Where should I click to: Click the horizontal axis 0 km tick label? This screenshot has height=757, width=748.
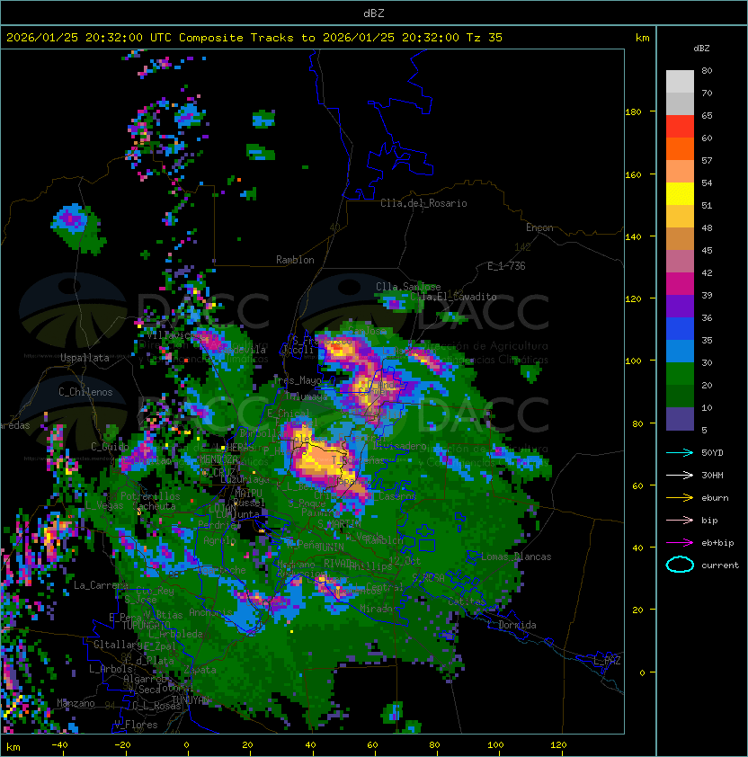[x=186, y=745]
